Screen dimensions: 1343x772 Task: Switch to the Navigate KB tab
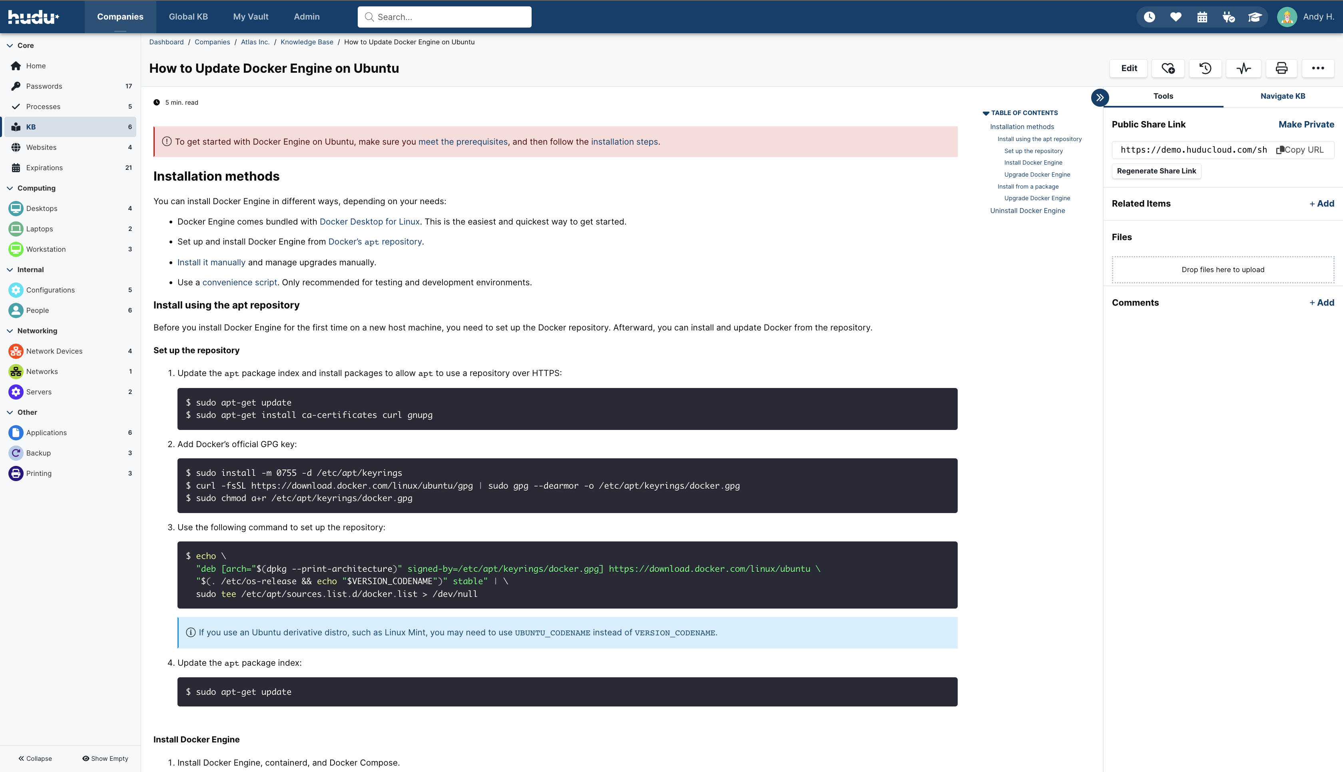click(1283, 96)
